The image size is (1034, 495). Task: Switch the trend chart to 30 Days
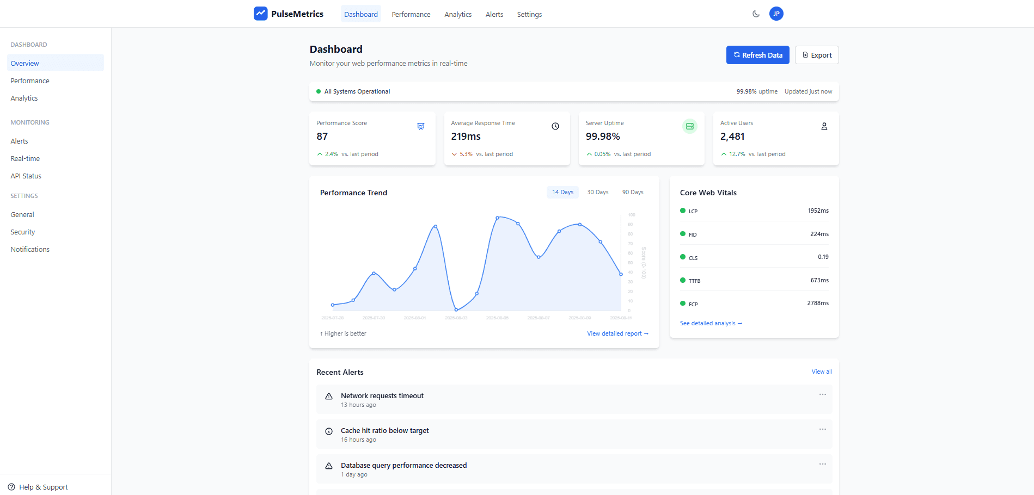pos(597,192)
